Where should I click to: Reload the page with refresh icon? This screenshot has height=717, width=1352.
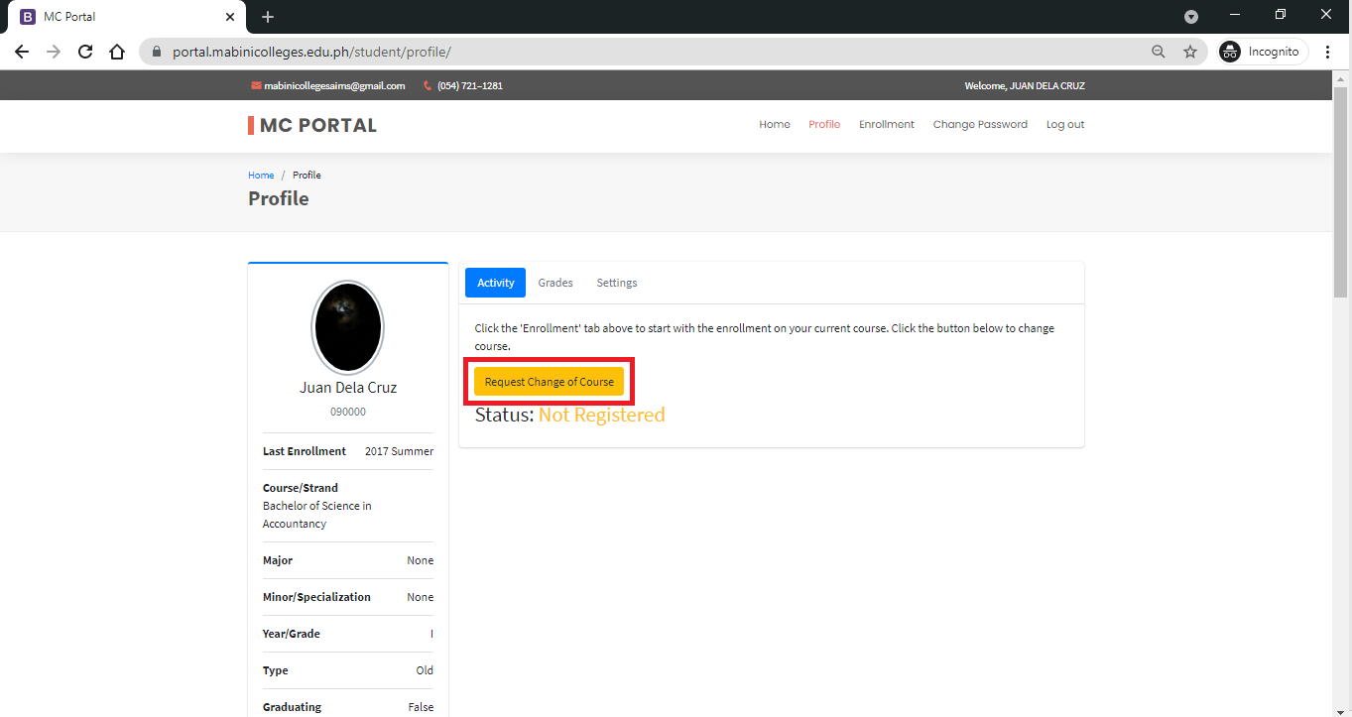(85, 52)
